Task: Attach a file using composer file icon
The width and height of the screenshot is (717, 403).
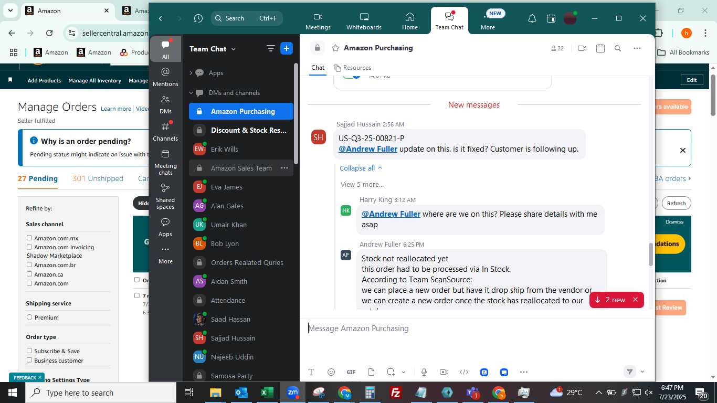Action: [x=371, y=372]
